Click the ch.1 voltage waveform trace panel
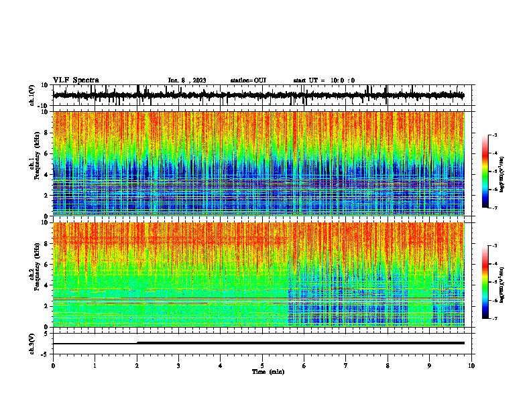The image size is (531, 410). (x=261, y=95)
